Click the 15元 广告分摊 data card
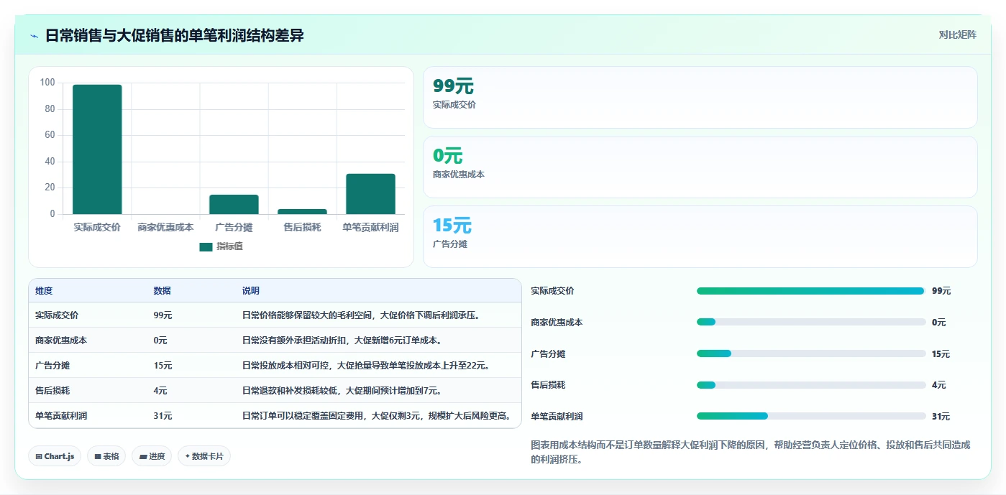 700,236
